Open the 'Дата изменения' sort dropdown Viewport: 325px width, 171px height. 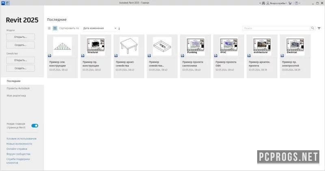[x=100, y=28]
